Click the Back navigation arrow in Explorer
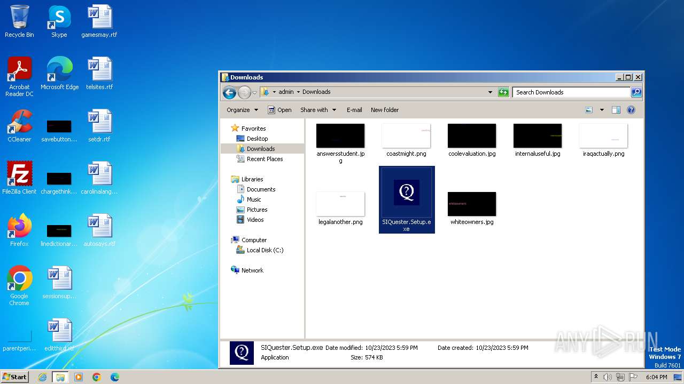The height and width of the screenshot is (384, 684). pos(229,92)
